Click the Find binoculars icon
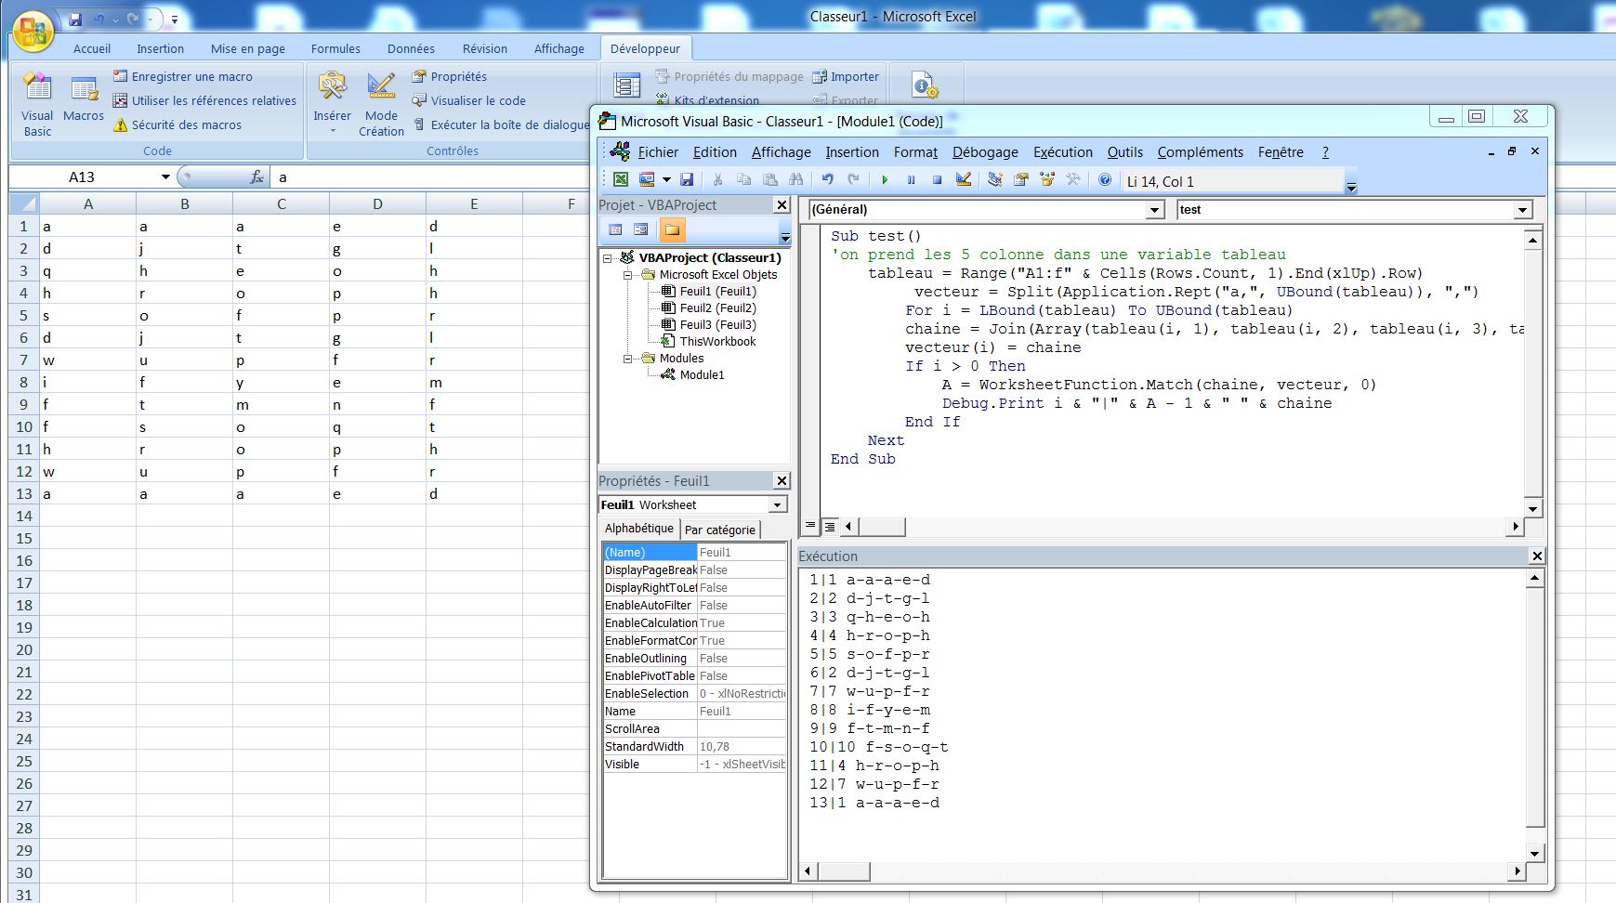Image resolution: width=1616 pixels, height=903 pixels. pyautogui.click(x=795, y=179)
